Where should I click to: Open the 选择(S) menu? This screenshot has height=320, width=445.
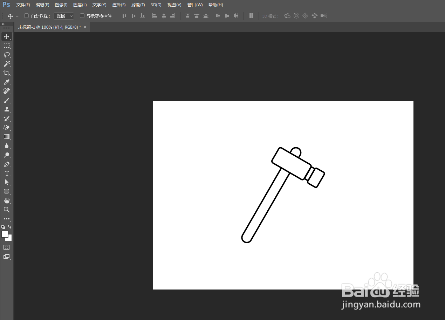119,5
